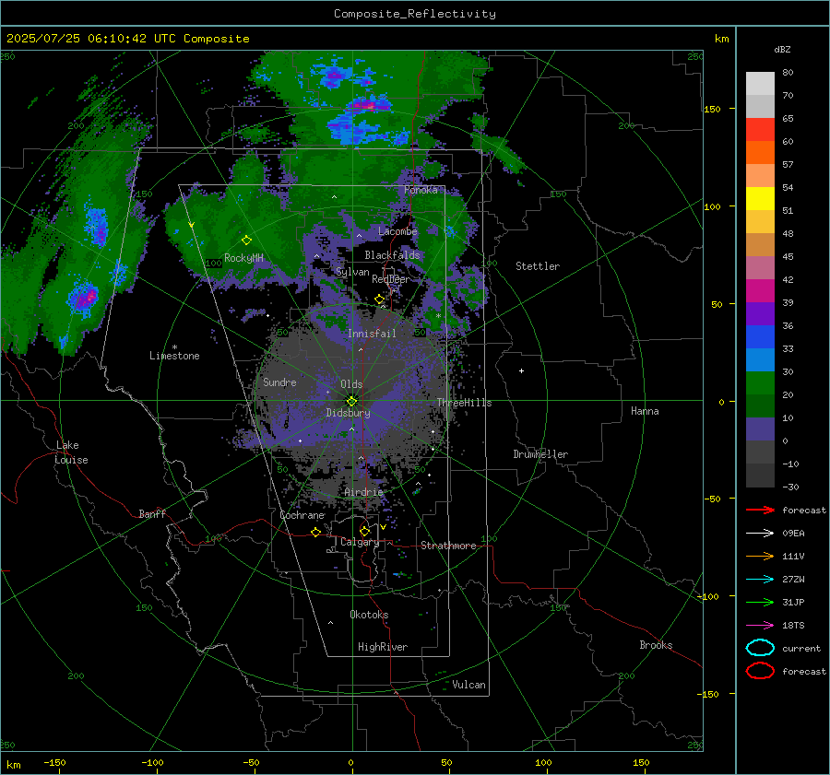Click the Okotoks city label
Screen dimensions: 830x775
pos(369,615)
